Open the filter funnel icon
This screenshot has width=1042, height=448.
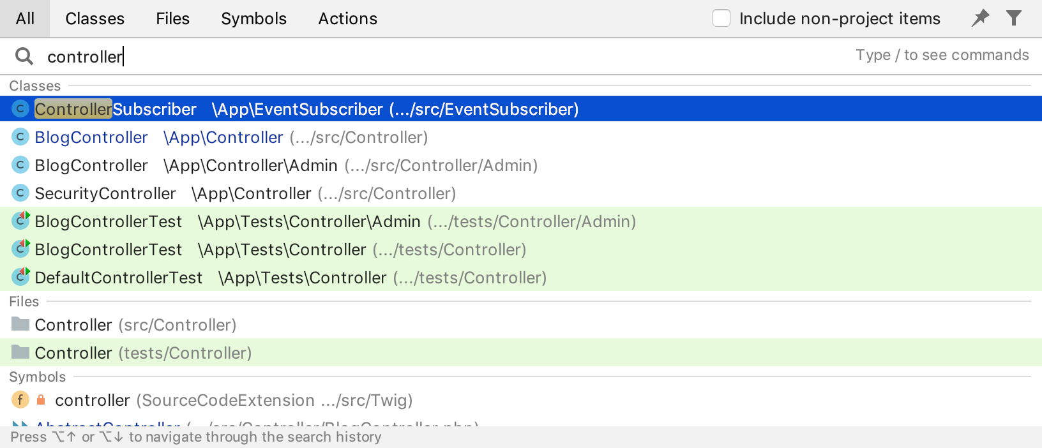(x=1014, y=18)
